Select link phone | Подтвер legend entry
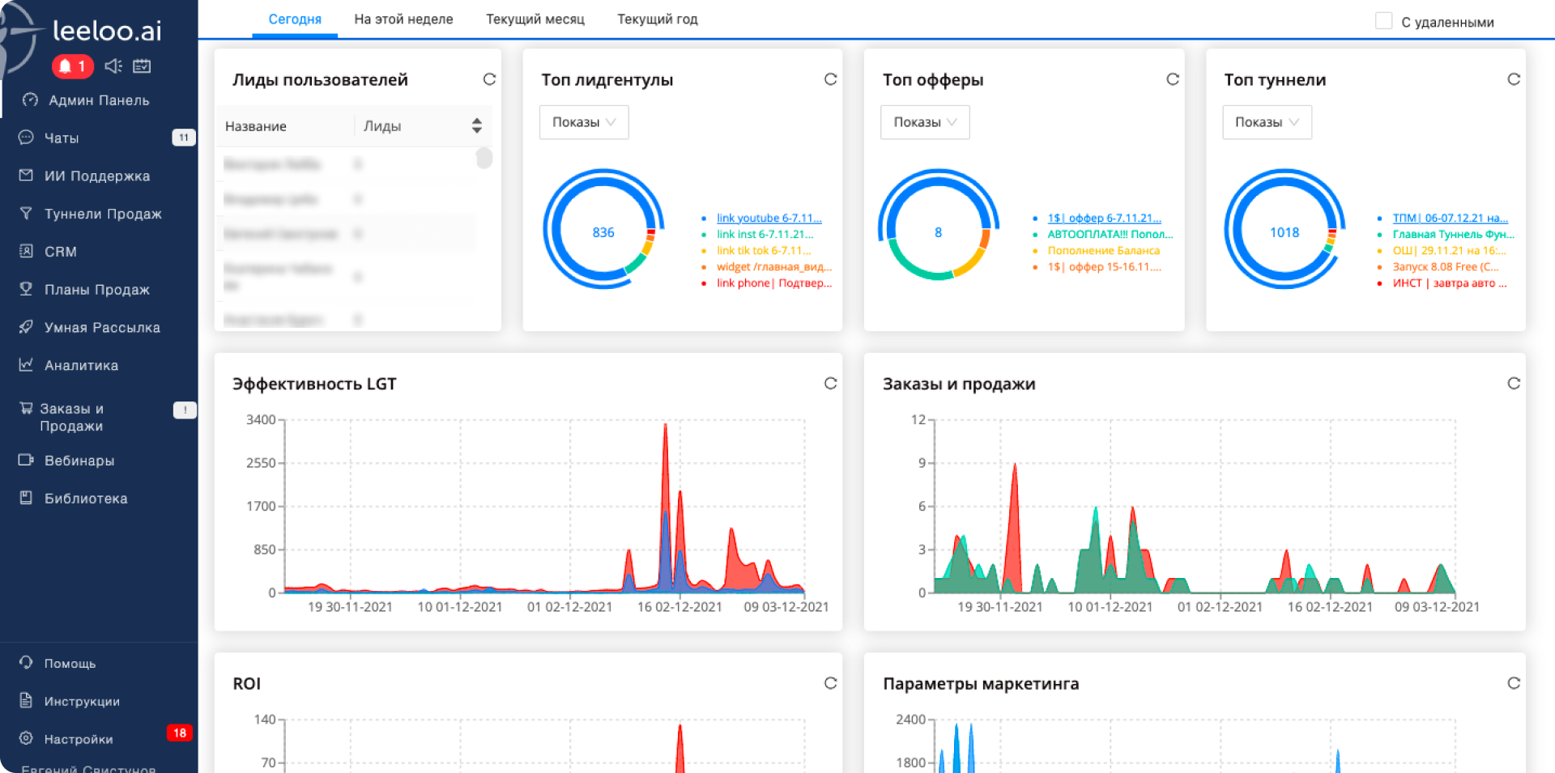 (773, 282)
